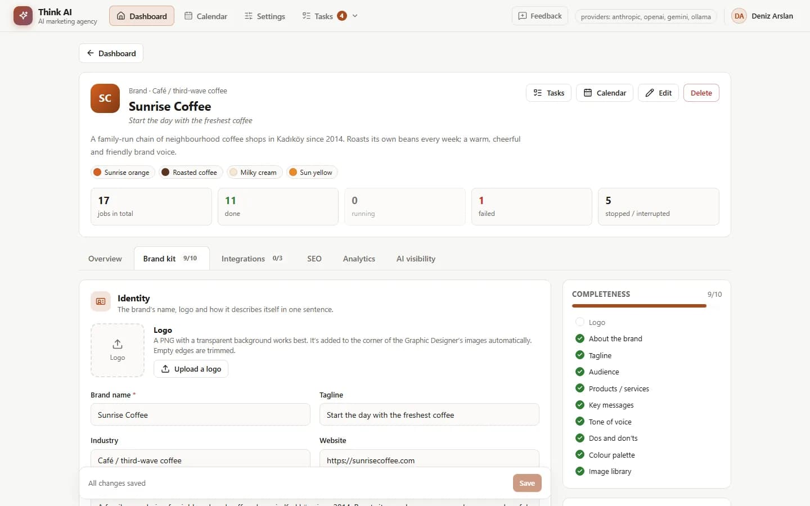The width and height of the screenshot is (810, 506).
Task: Focus the Brand name input field
Action: (200, 414)
